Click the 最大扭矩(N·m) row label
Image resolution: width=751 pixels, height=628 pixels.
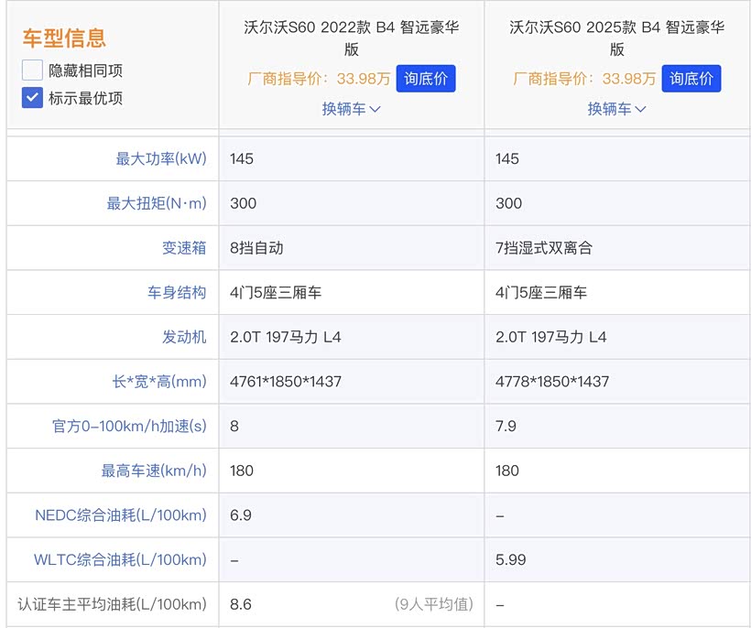pos(157,203)
